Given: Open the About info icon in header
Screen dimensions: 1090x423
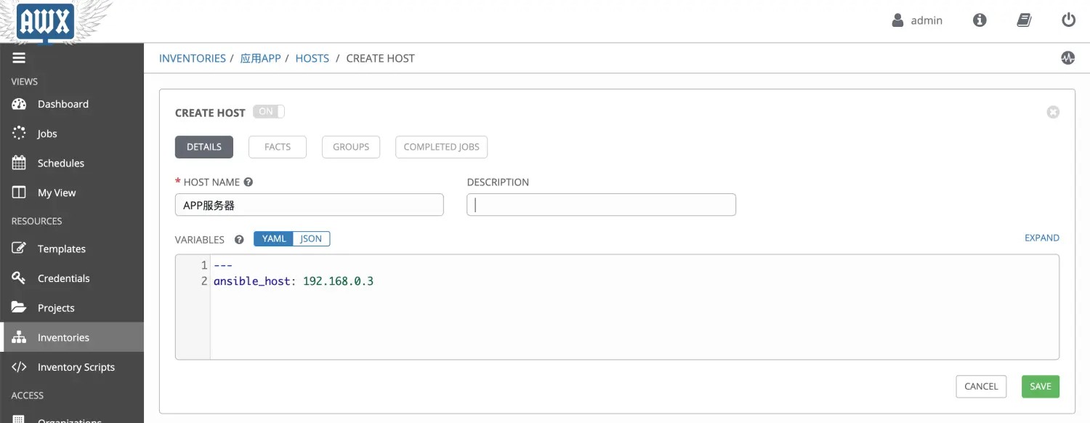Looking at the screenshot, I should (x=980, y=20).
